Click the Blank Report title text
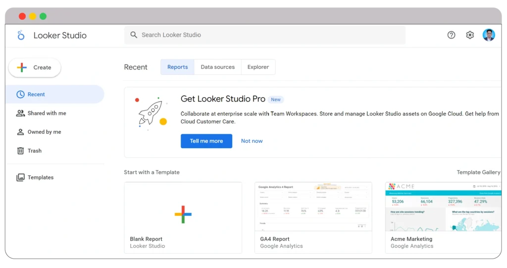 click(x=146, y=239)
